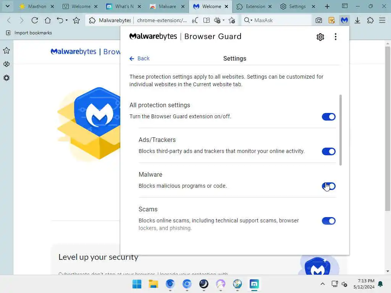391x293 pixels.
Task: Expand the ad blocker dropdown arrow
Action: (223, 20)
